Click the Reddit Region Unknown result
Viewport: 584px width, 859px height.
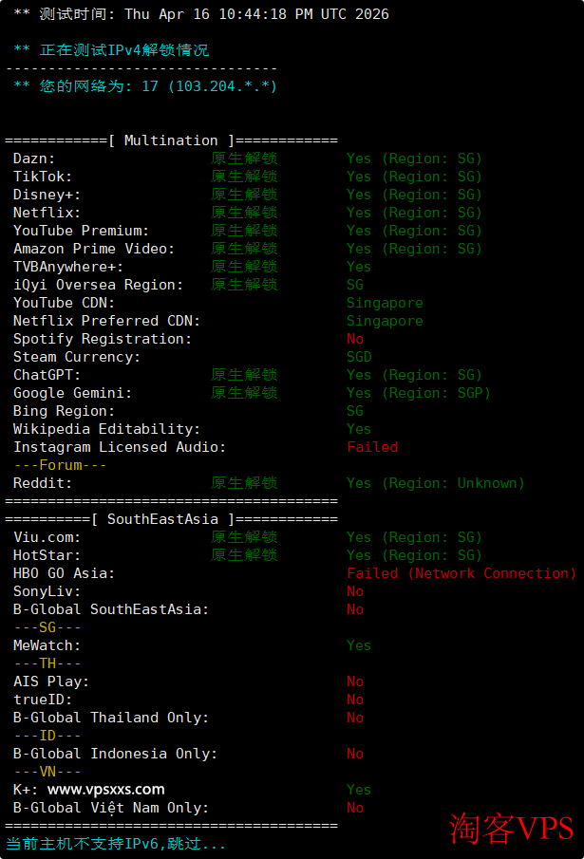point(435,483)
